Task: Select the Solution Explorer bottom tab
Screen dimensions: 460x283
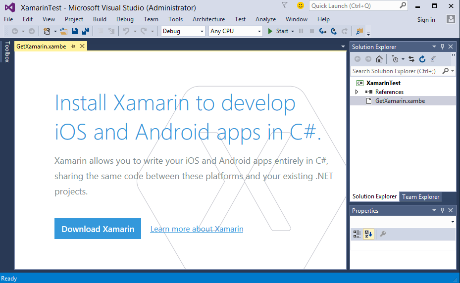Action: click(374, 196)
